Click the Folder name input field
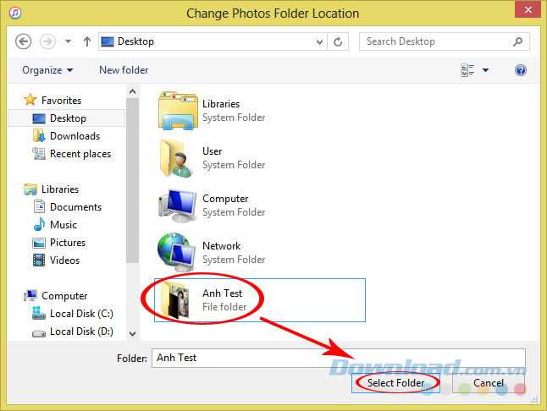547x411 pixels. (339, 358)
